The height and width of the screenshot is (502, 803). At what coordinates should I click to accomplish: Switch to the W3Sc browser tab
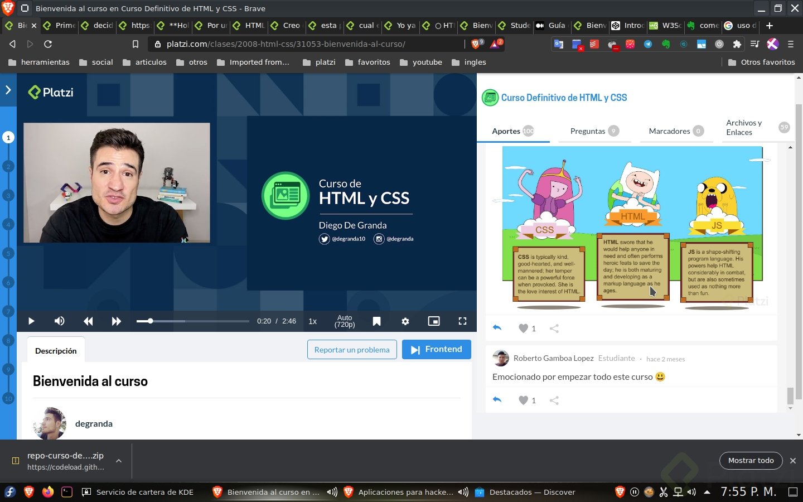click(665, 26)
